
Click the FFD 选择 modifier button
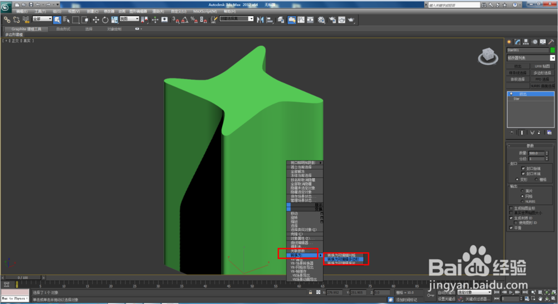click(542, 79)
